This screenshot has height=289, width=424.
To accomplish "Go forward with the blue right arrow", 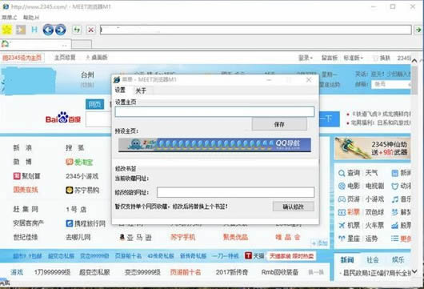I will point(60,30).
